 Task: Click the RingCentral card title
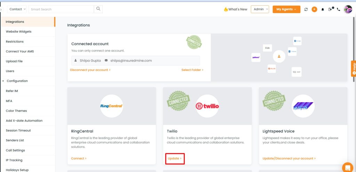pos(82,131)
